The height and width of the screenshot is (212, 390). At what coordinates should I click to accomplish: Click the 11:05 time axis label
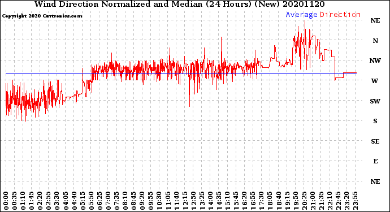tap(168, 201)
